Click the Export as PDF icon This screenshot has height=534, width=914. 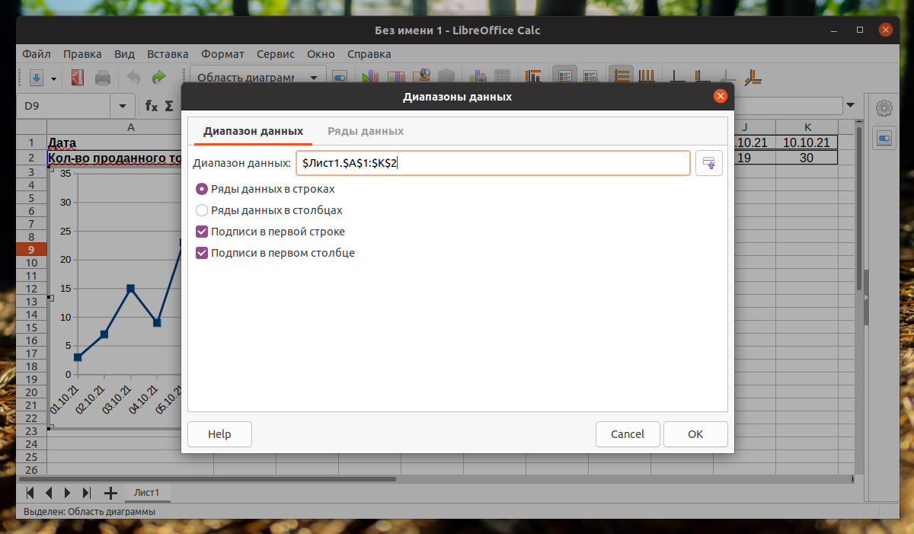77,78
